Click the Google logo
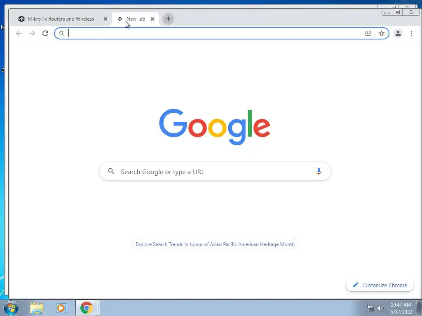The height and width of the screenshot is (316, 422). tap(214, 127)
